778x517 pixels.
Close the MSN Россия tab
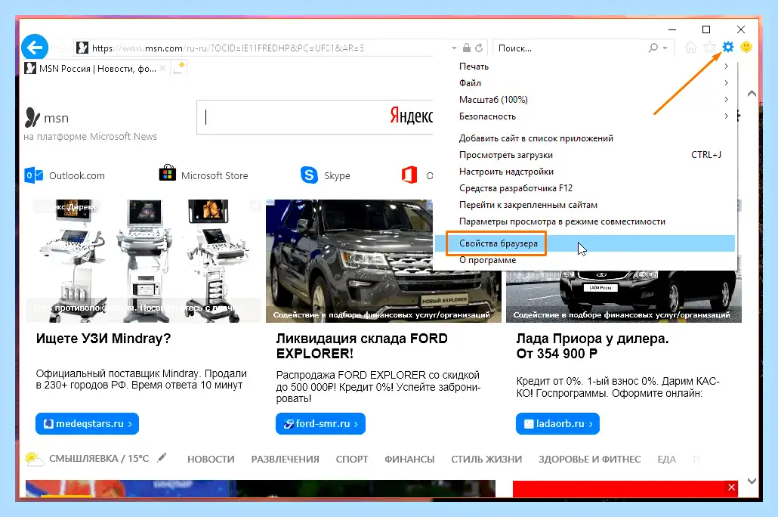click(162, 69)
